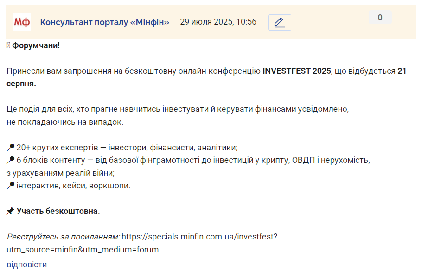
Task: Click the bold 'INVESTFEST 2025' text
Action: 297,71
